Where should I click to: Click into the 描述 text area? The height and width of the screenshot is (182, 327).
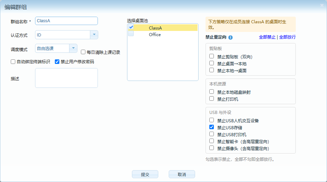pyautogui.click(x=66, y=78)
